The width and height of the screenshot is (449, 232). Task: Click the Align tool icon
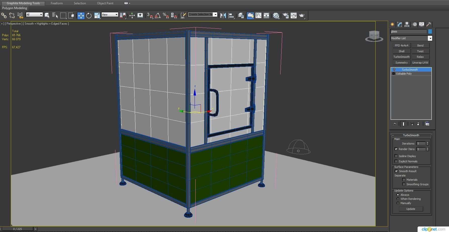coord(231,16)
